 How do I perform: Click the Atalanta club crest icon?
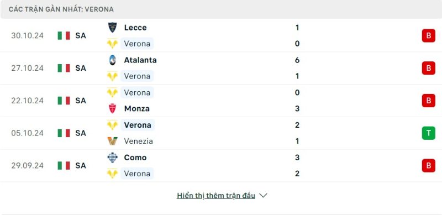[113, 60]
